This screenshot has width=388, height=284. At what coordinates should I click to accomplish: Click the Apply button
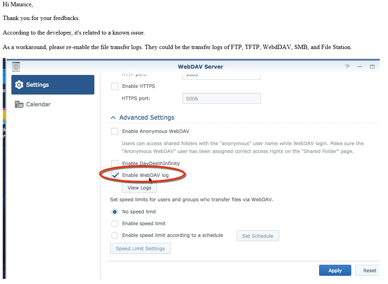click(335, 270)
